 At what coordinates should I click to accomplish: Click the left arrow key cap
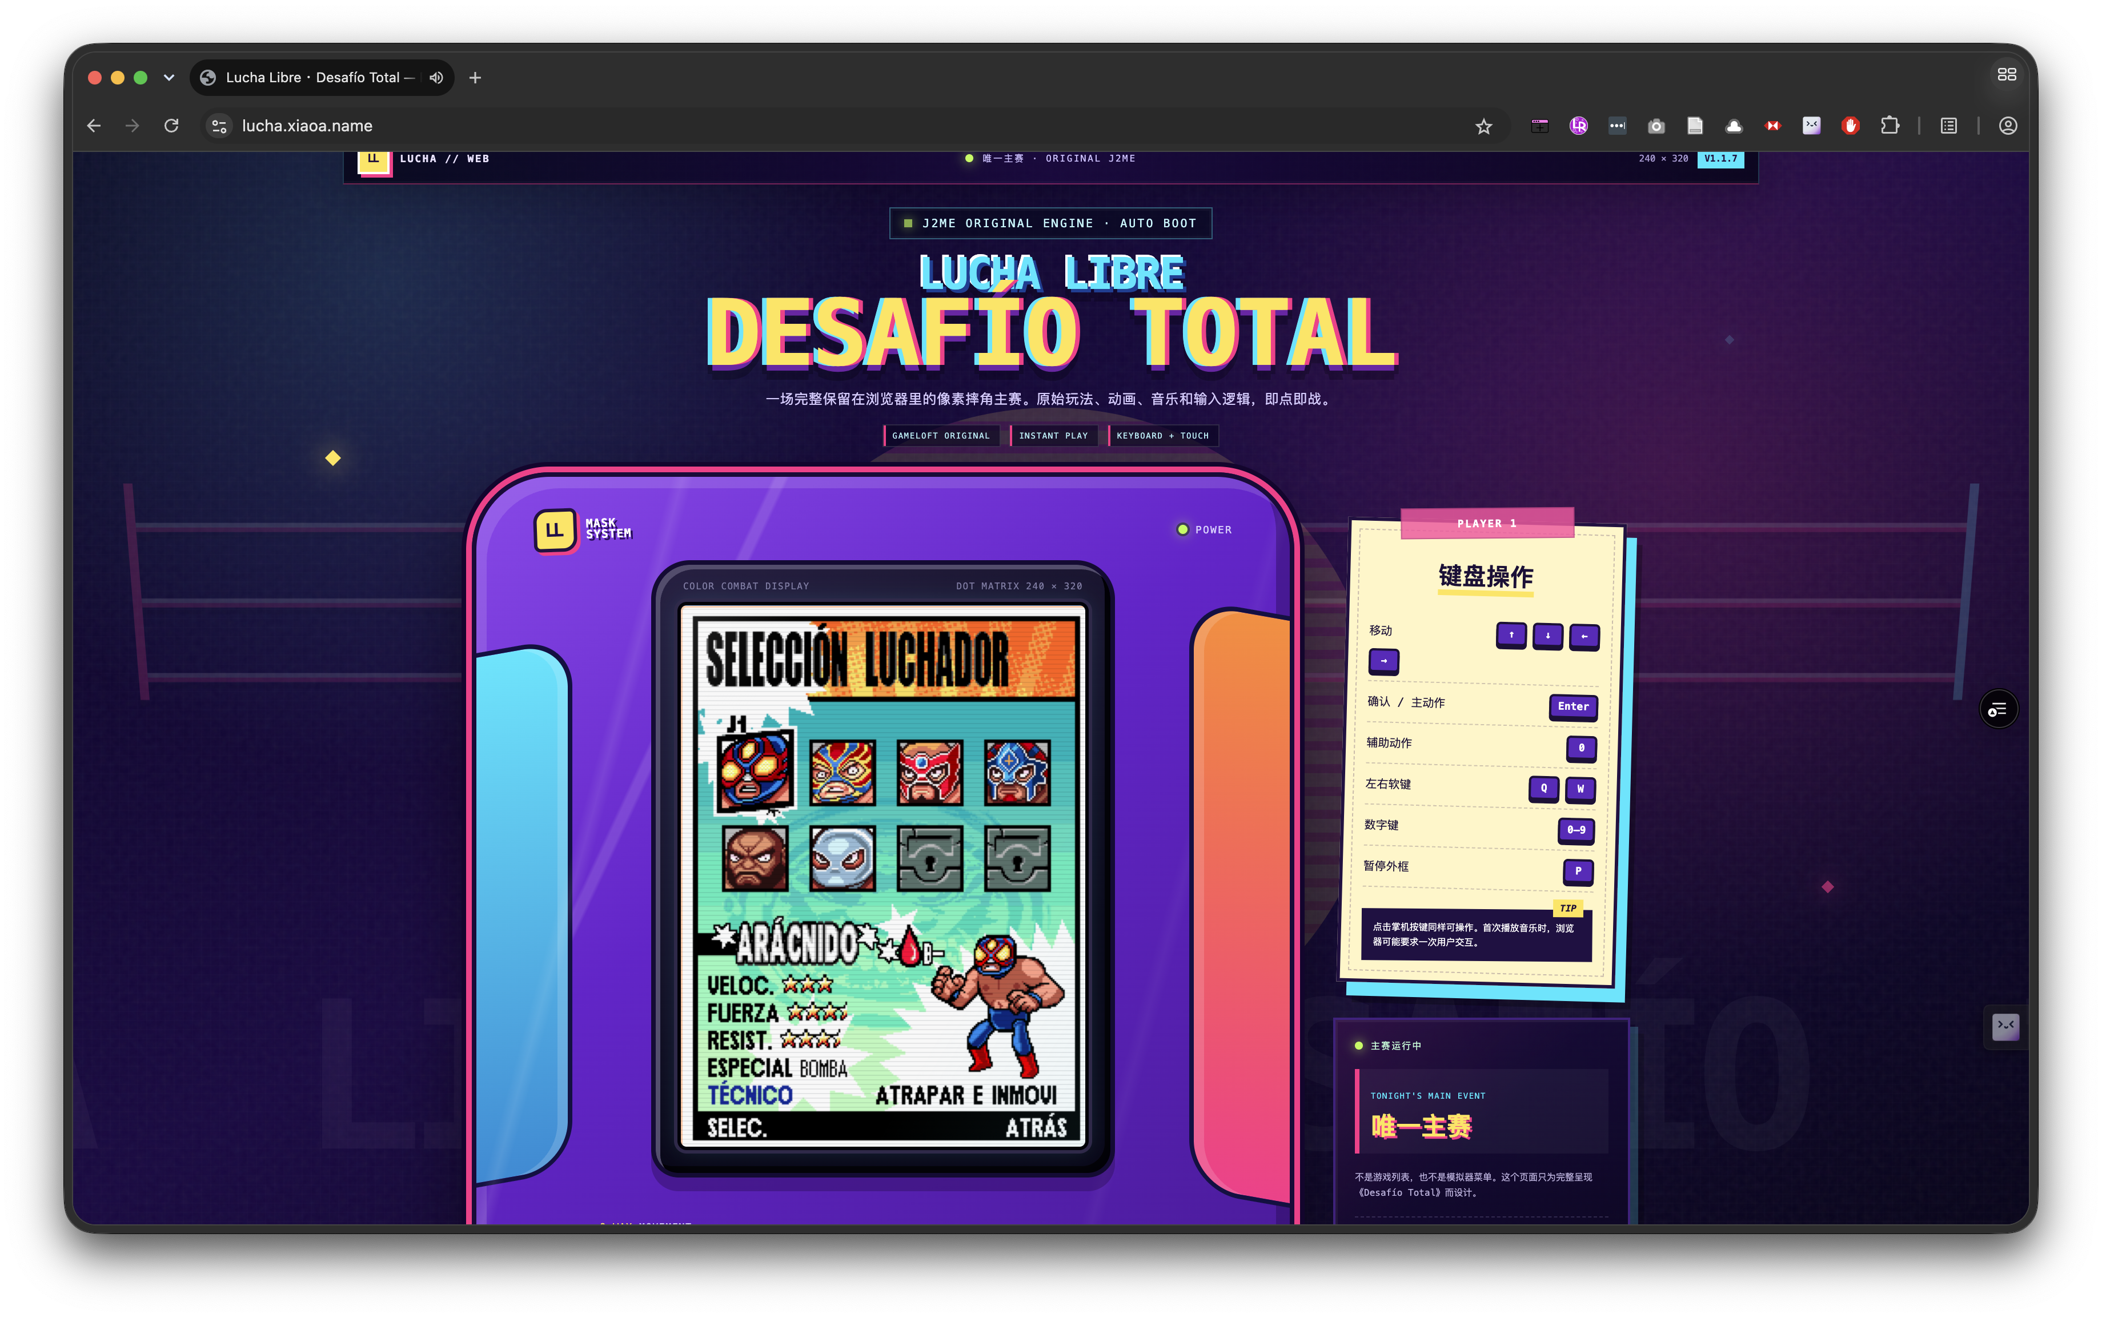[x=1584, y=637]
